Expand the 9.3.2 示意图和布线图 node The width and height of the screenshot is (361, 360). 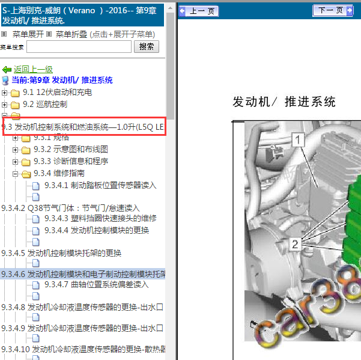15,150
